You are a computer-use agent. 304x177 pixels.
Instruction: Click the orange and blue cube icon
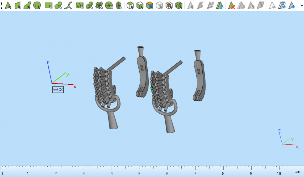point(150,5)
